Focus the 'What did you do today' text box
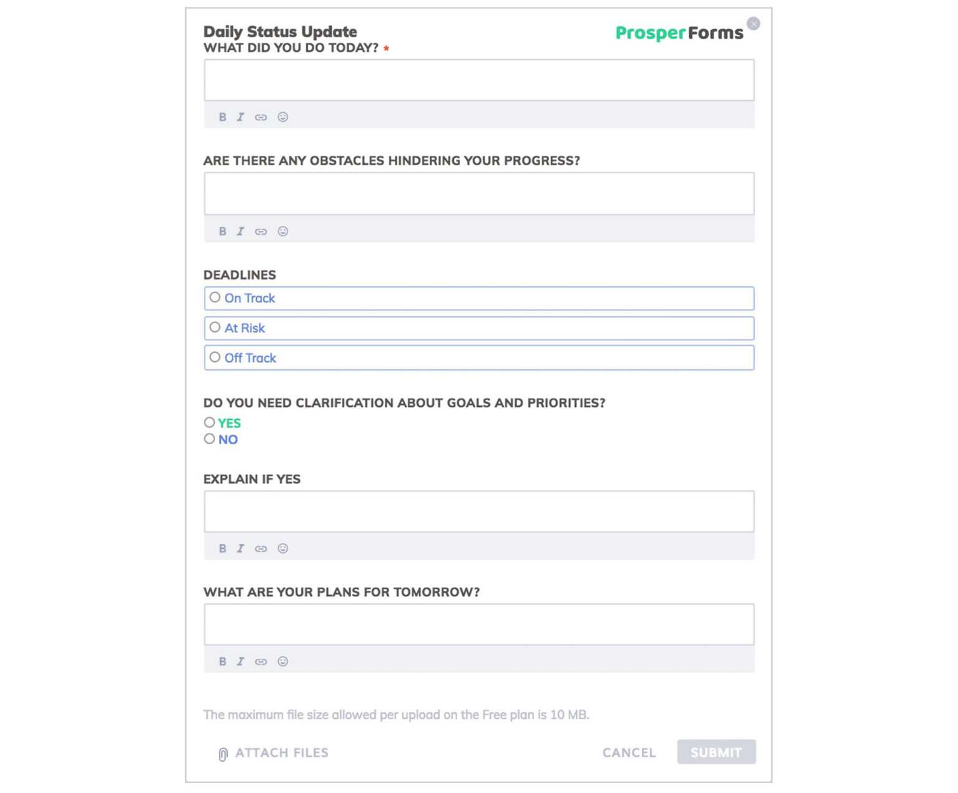 (x=478, y=80)
